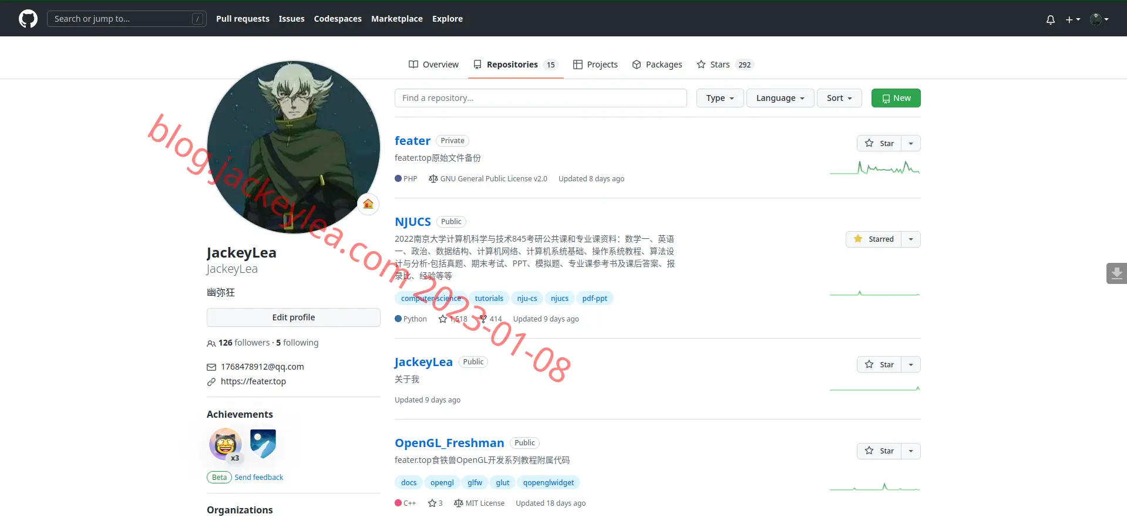Click the Starstruck achievement badge
This screenshot has height=521, width=1127.
[226, 444]
